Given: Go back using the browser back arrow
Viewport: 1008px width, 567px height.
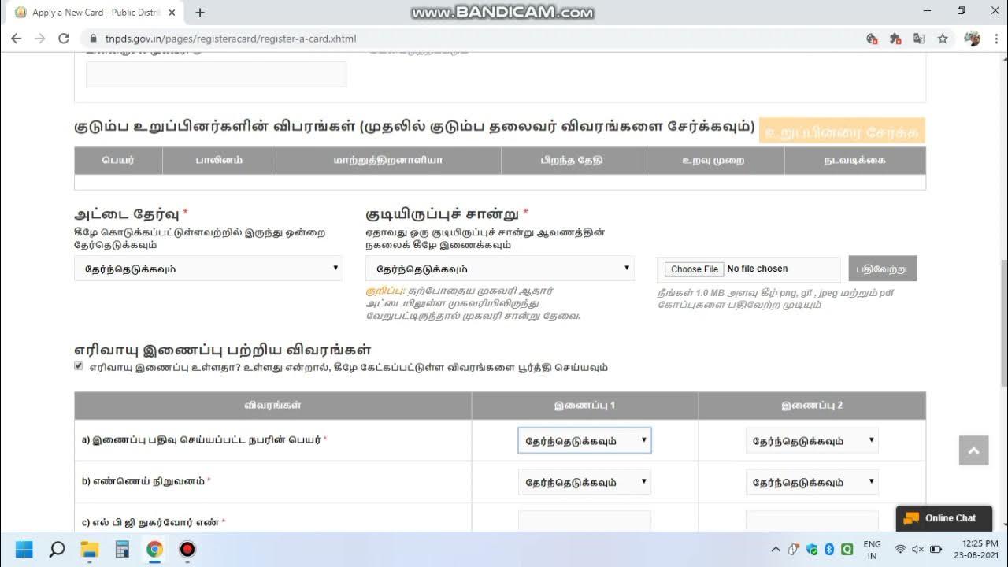Looking at the screenshot, I should [16, 39].
